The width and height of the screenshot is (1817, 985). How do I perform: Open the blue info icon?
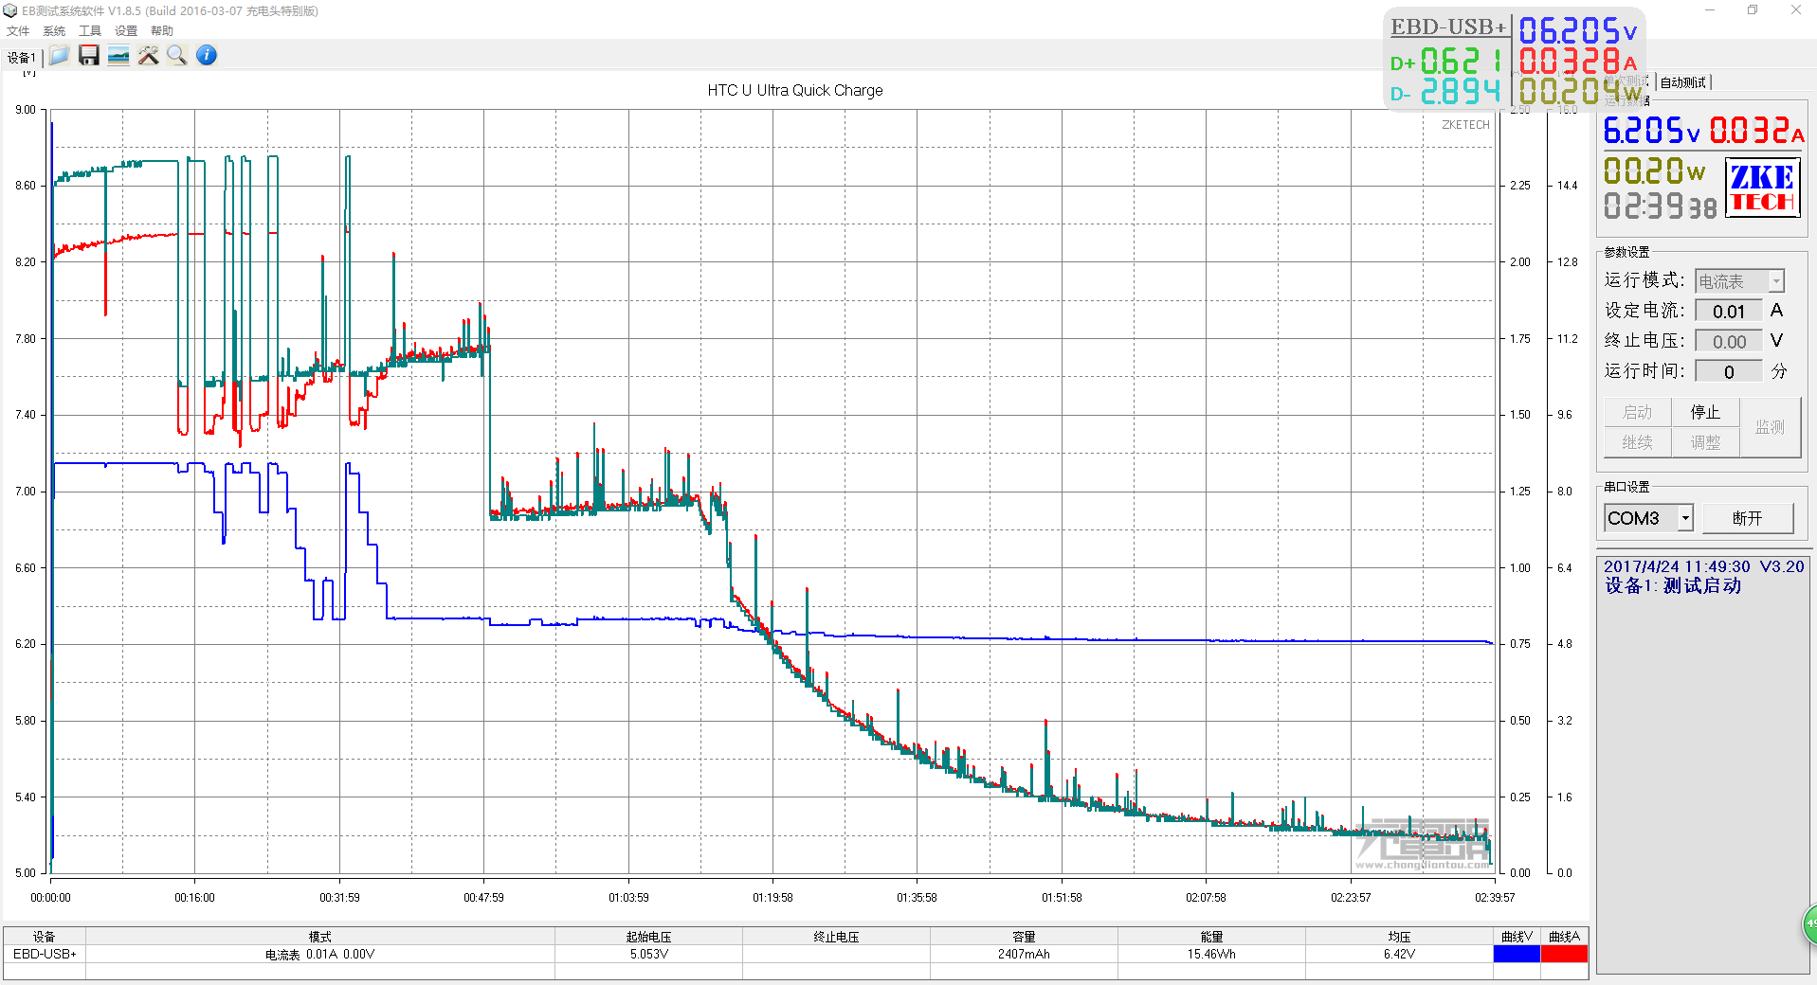coord(207,55)
